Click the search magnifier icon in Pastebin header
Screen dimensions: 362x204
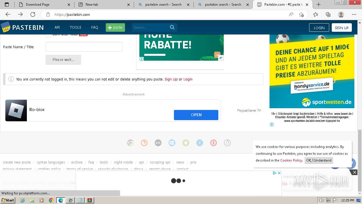point(172,27)
